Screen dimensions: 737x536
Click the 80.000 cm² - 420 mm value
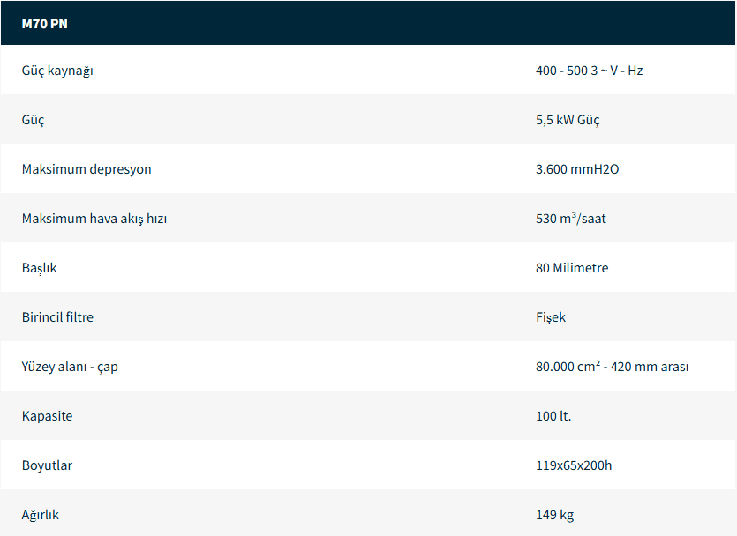(x=612, y=367)
